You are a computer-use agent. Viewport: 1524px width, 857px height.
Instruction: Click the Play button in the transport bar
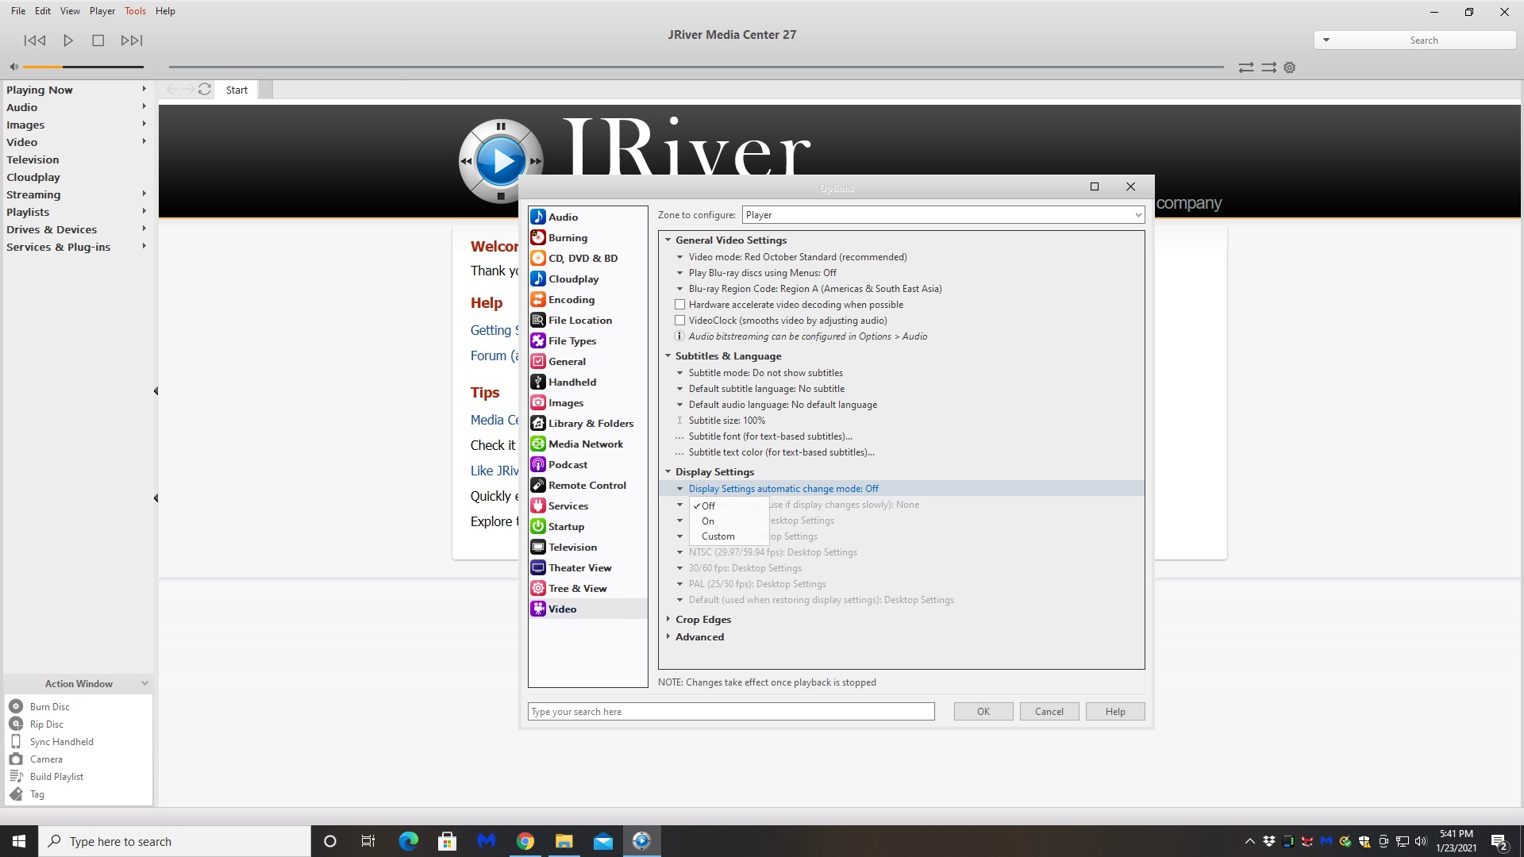(x=68, y=40)
